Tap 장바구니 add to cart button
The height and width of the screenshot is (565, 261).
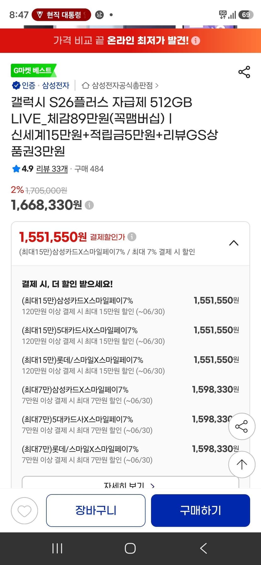(96, 511)
